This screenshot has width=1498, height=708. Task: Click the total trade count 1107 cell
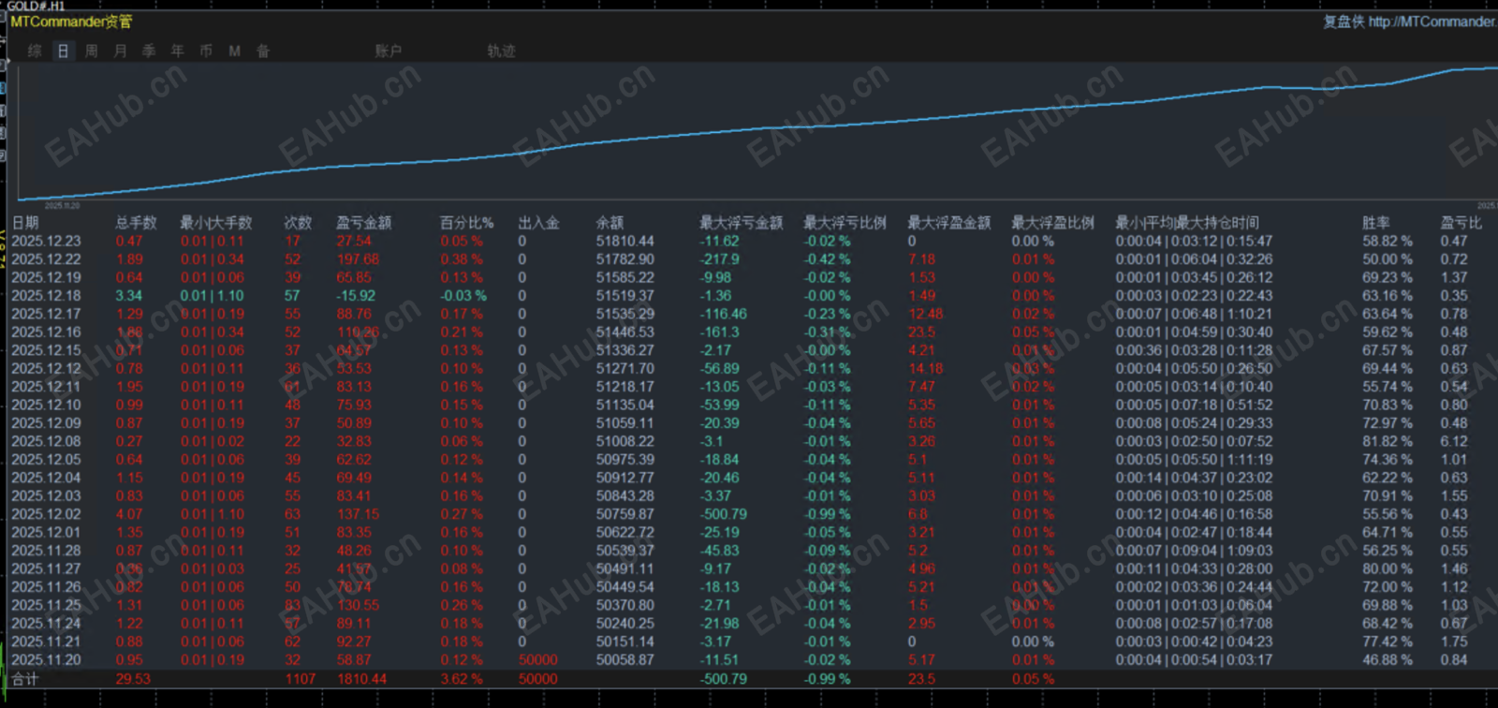point(301,679)
